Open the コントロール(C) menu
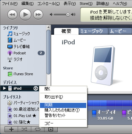This screenshot has height=134, width=132. pos(48,4)
